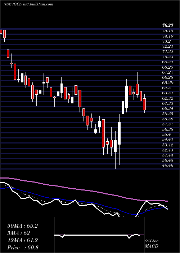Click the 71.22 price axis label
This screenshot has width=180, height=253.
[168, 52]
